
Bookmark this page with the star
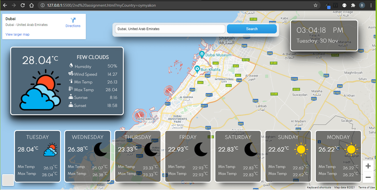[315, 5]
